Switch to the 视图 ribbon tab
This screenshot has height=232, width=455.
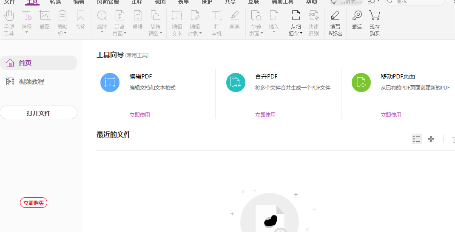coord(160,2)
